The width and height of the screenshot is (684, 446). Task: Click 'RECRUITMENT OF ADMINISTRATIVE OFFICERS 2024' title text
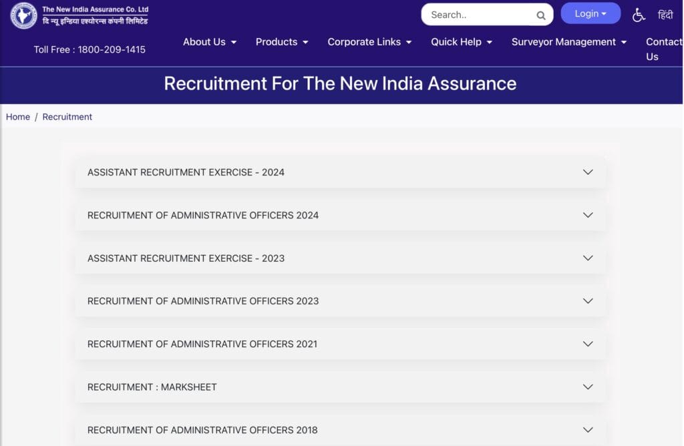pyautogui.click(x=203, y=216)
